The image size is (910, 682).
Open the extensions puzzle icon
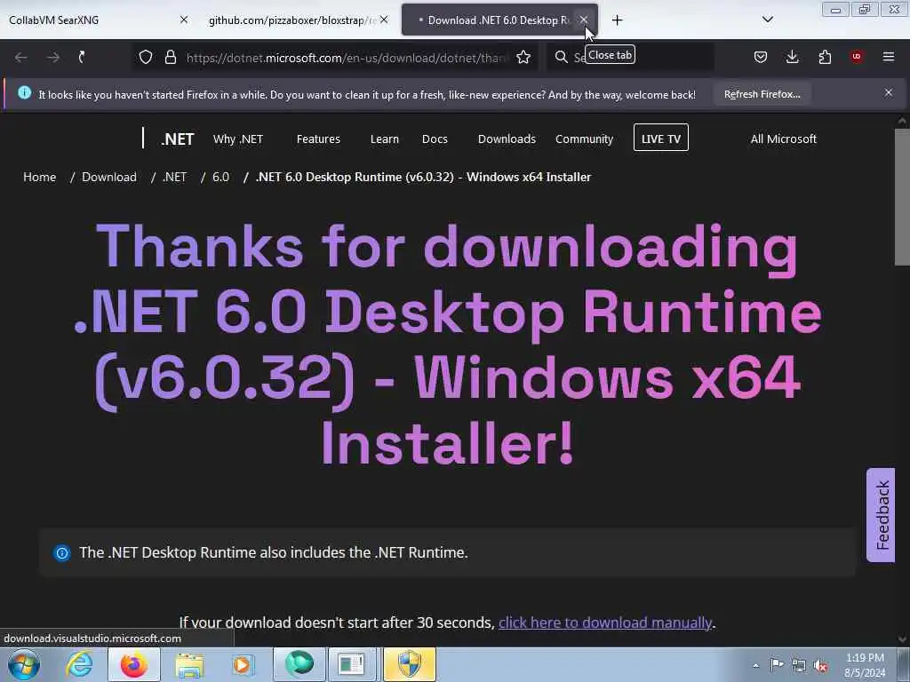[825, 57]
